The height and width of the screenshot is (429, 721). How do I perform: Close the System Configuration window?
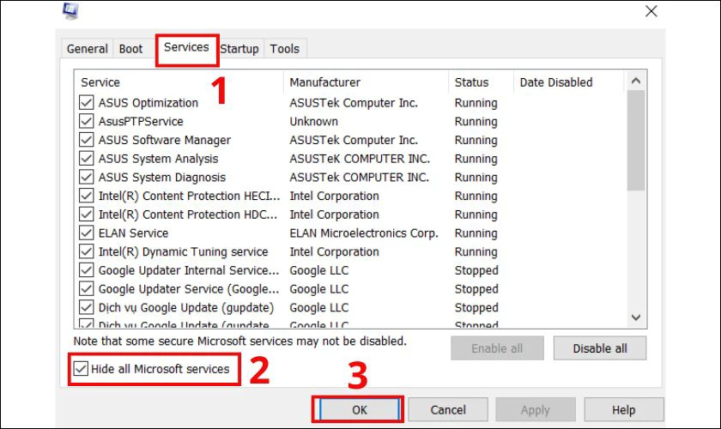click(651, 11)
